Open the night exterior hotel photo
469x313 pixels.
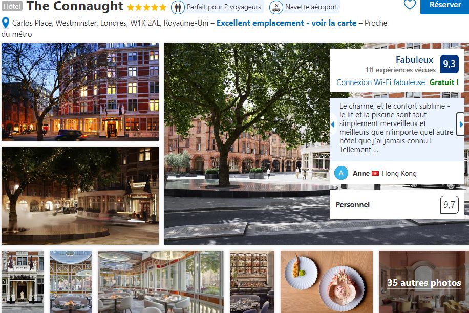click(80, 92)
